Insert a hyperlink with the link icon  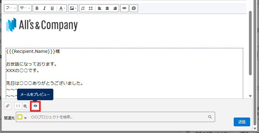(124, 8)
